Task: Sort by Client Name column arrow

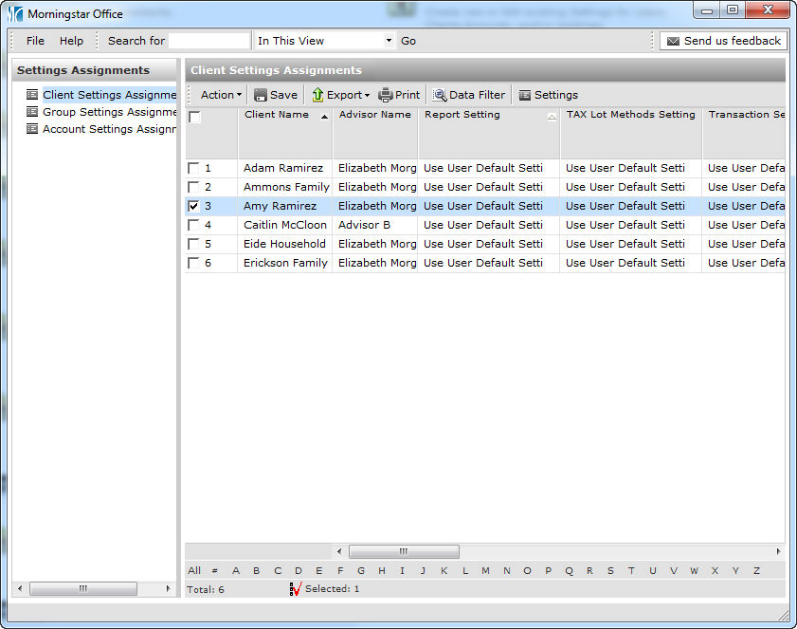Action: tap(325, 117)
